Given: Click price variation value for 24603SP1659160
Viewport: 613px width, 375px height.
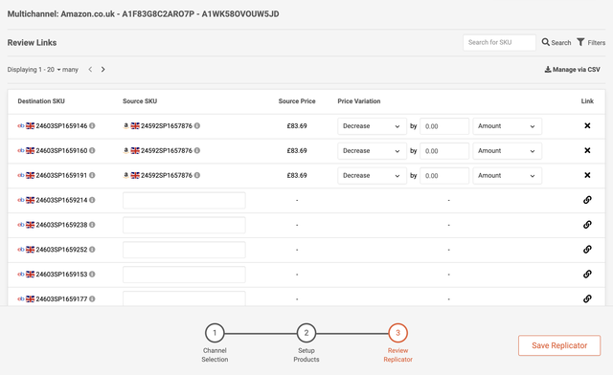Looking at the screenshot, I should pos(444,151).
